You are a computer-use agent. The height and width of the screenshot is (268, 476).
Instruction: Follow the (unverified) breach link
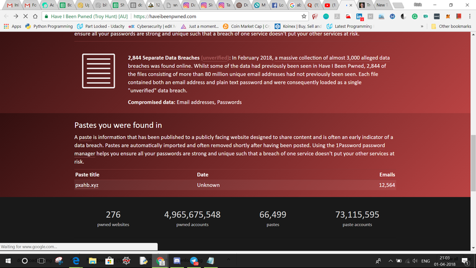[x=215, y=58]
